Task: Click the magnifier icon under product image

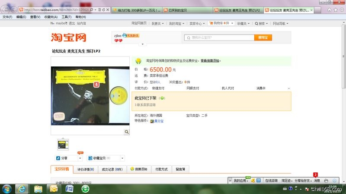Action: [x=127, y=132]
